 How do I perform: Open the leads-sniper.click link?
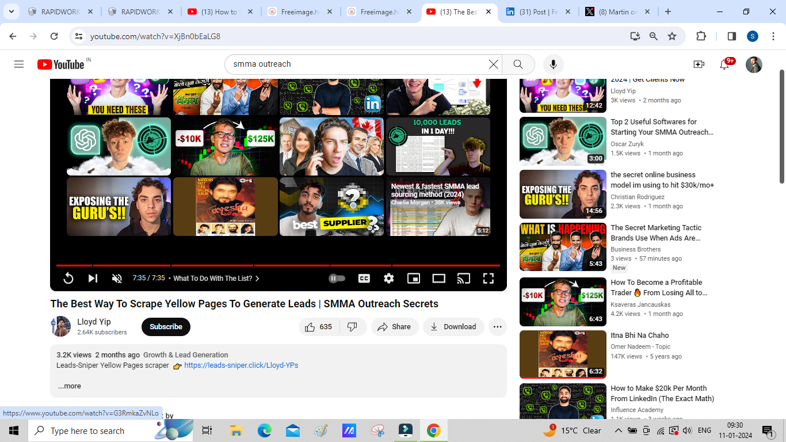click(241, 365)
